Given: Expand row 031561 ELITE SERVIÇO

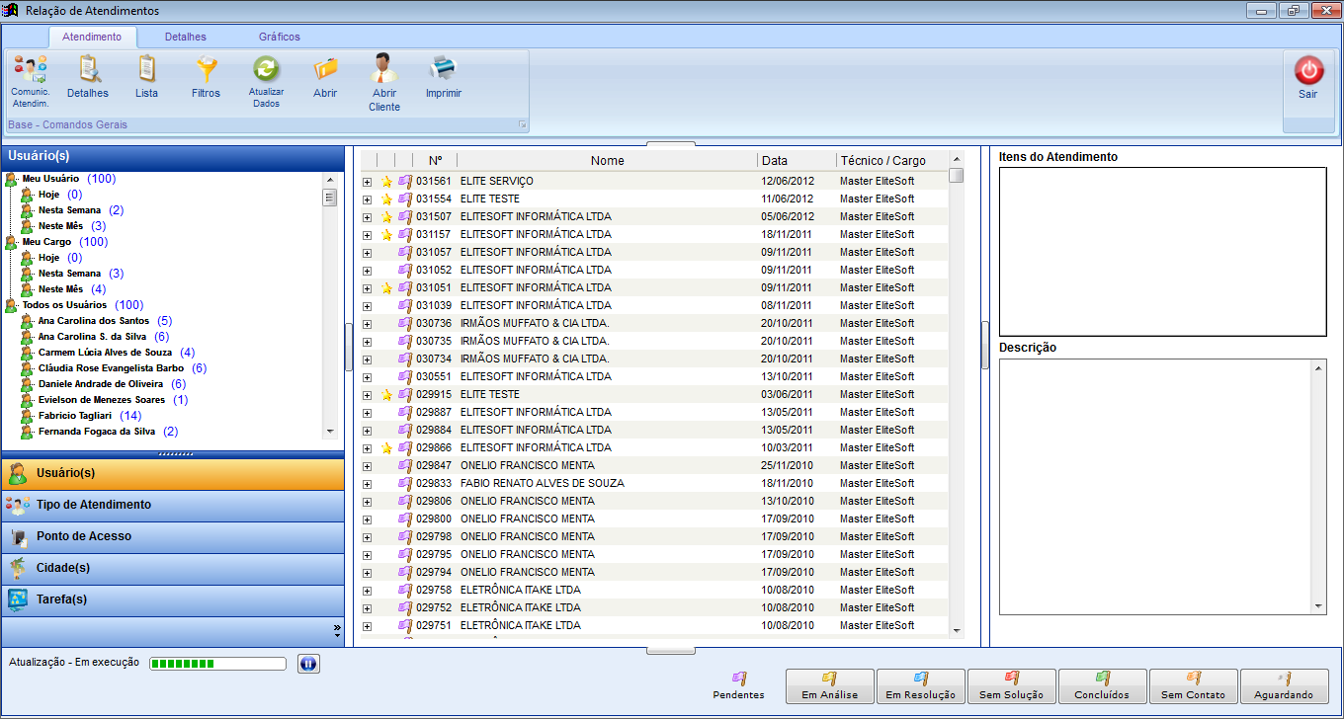Looking at the screenshot, I should (367, 182).
